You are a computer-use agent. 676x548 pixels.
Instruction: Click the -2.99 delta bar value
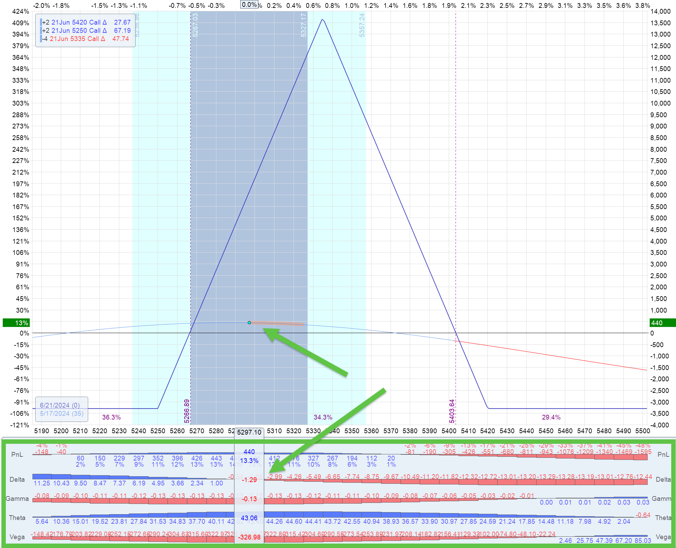(x=275, y=477)
